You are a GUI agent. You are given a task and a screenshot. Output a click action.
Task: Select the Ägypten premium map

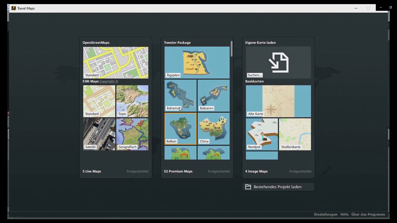tap(197, 62)
